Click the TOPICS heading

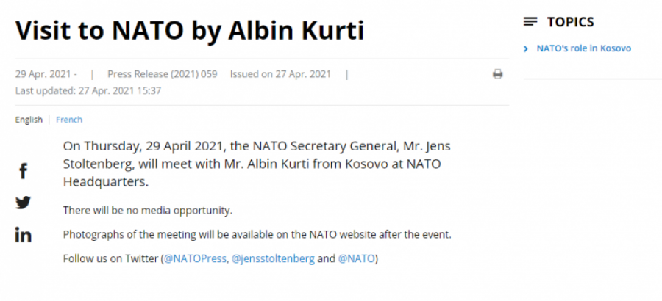pos(570,22)
